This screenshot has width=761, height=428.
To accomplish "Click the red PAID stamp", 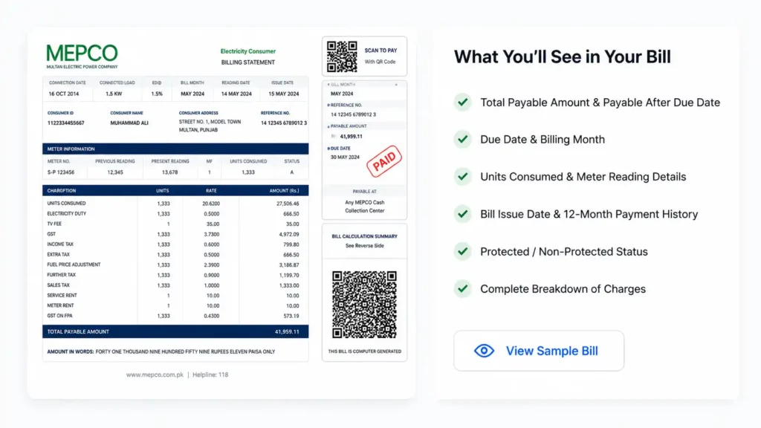I will pos(384,161).
